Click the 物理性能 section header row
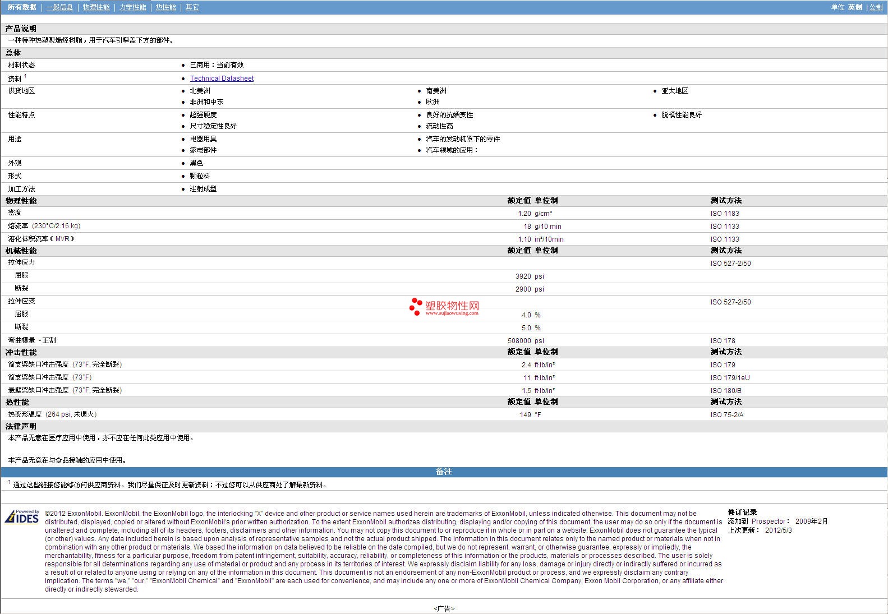Viewport: 888px width, 614px height. pyautogui.click(x=21, y=201)
